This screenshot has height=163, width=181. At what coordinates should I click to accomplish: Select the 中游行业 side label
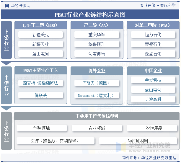click(6, 85)
